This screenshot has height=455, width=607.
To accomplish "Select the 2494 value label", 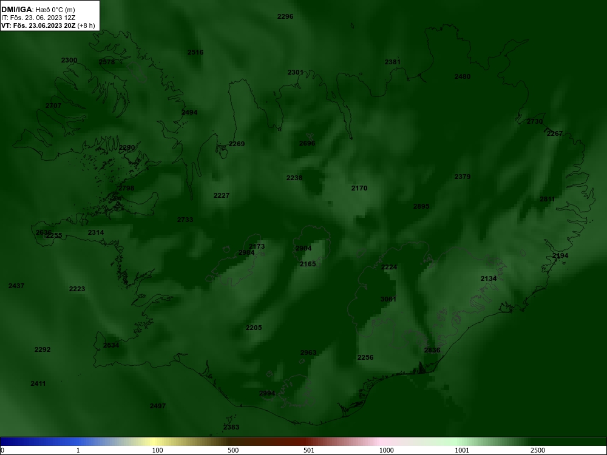I will point(189,112).
